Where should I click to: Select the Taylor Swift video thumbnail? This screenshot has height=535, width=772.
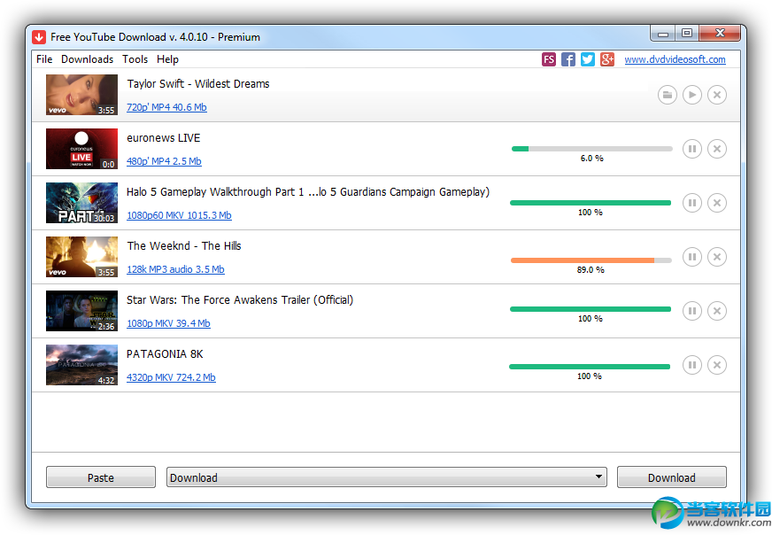pos(81,95)
